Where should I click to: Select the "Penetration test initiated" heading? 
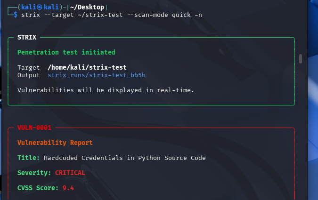(66, 52)
